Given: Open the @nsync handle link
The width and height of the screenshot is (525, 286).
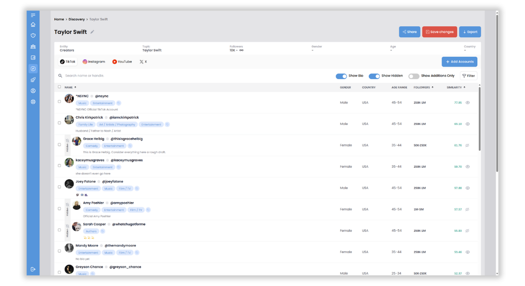Looking at the screenshot, I should tap(102, 96).
